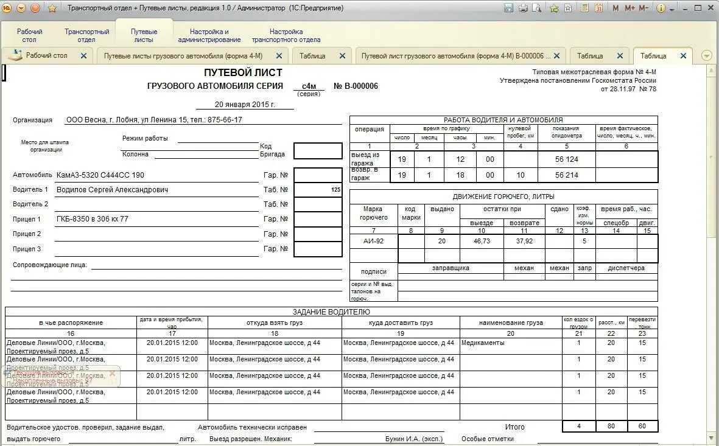Close the active rightmost Таблица tab

683,55
